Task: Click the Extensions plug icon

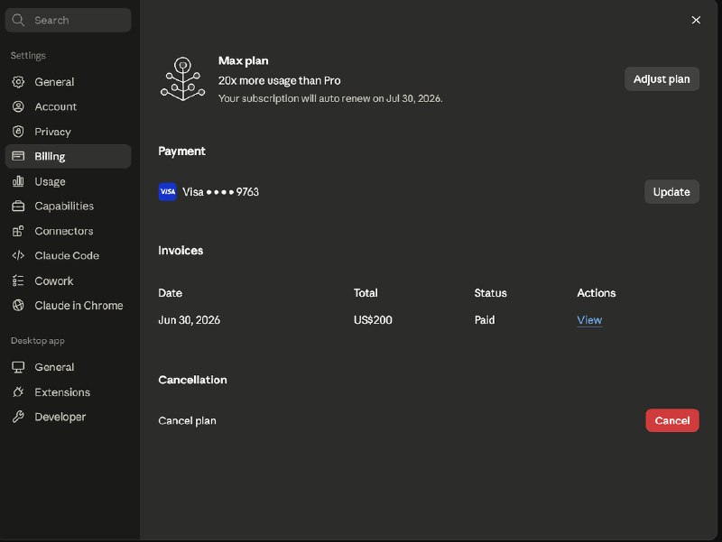Action: pyautogui.click(x=18, y=392)
